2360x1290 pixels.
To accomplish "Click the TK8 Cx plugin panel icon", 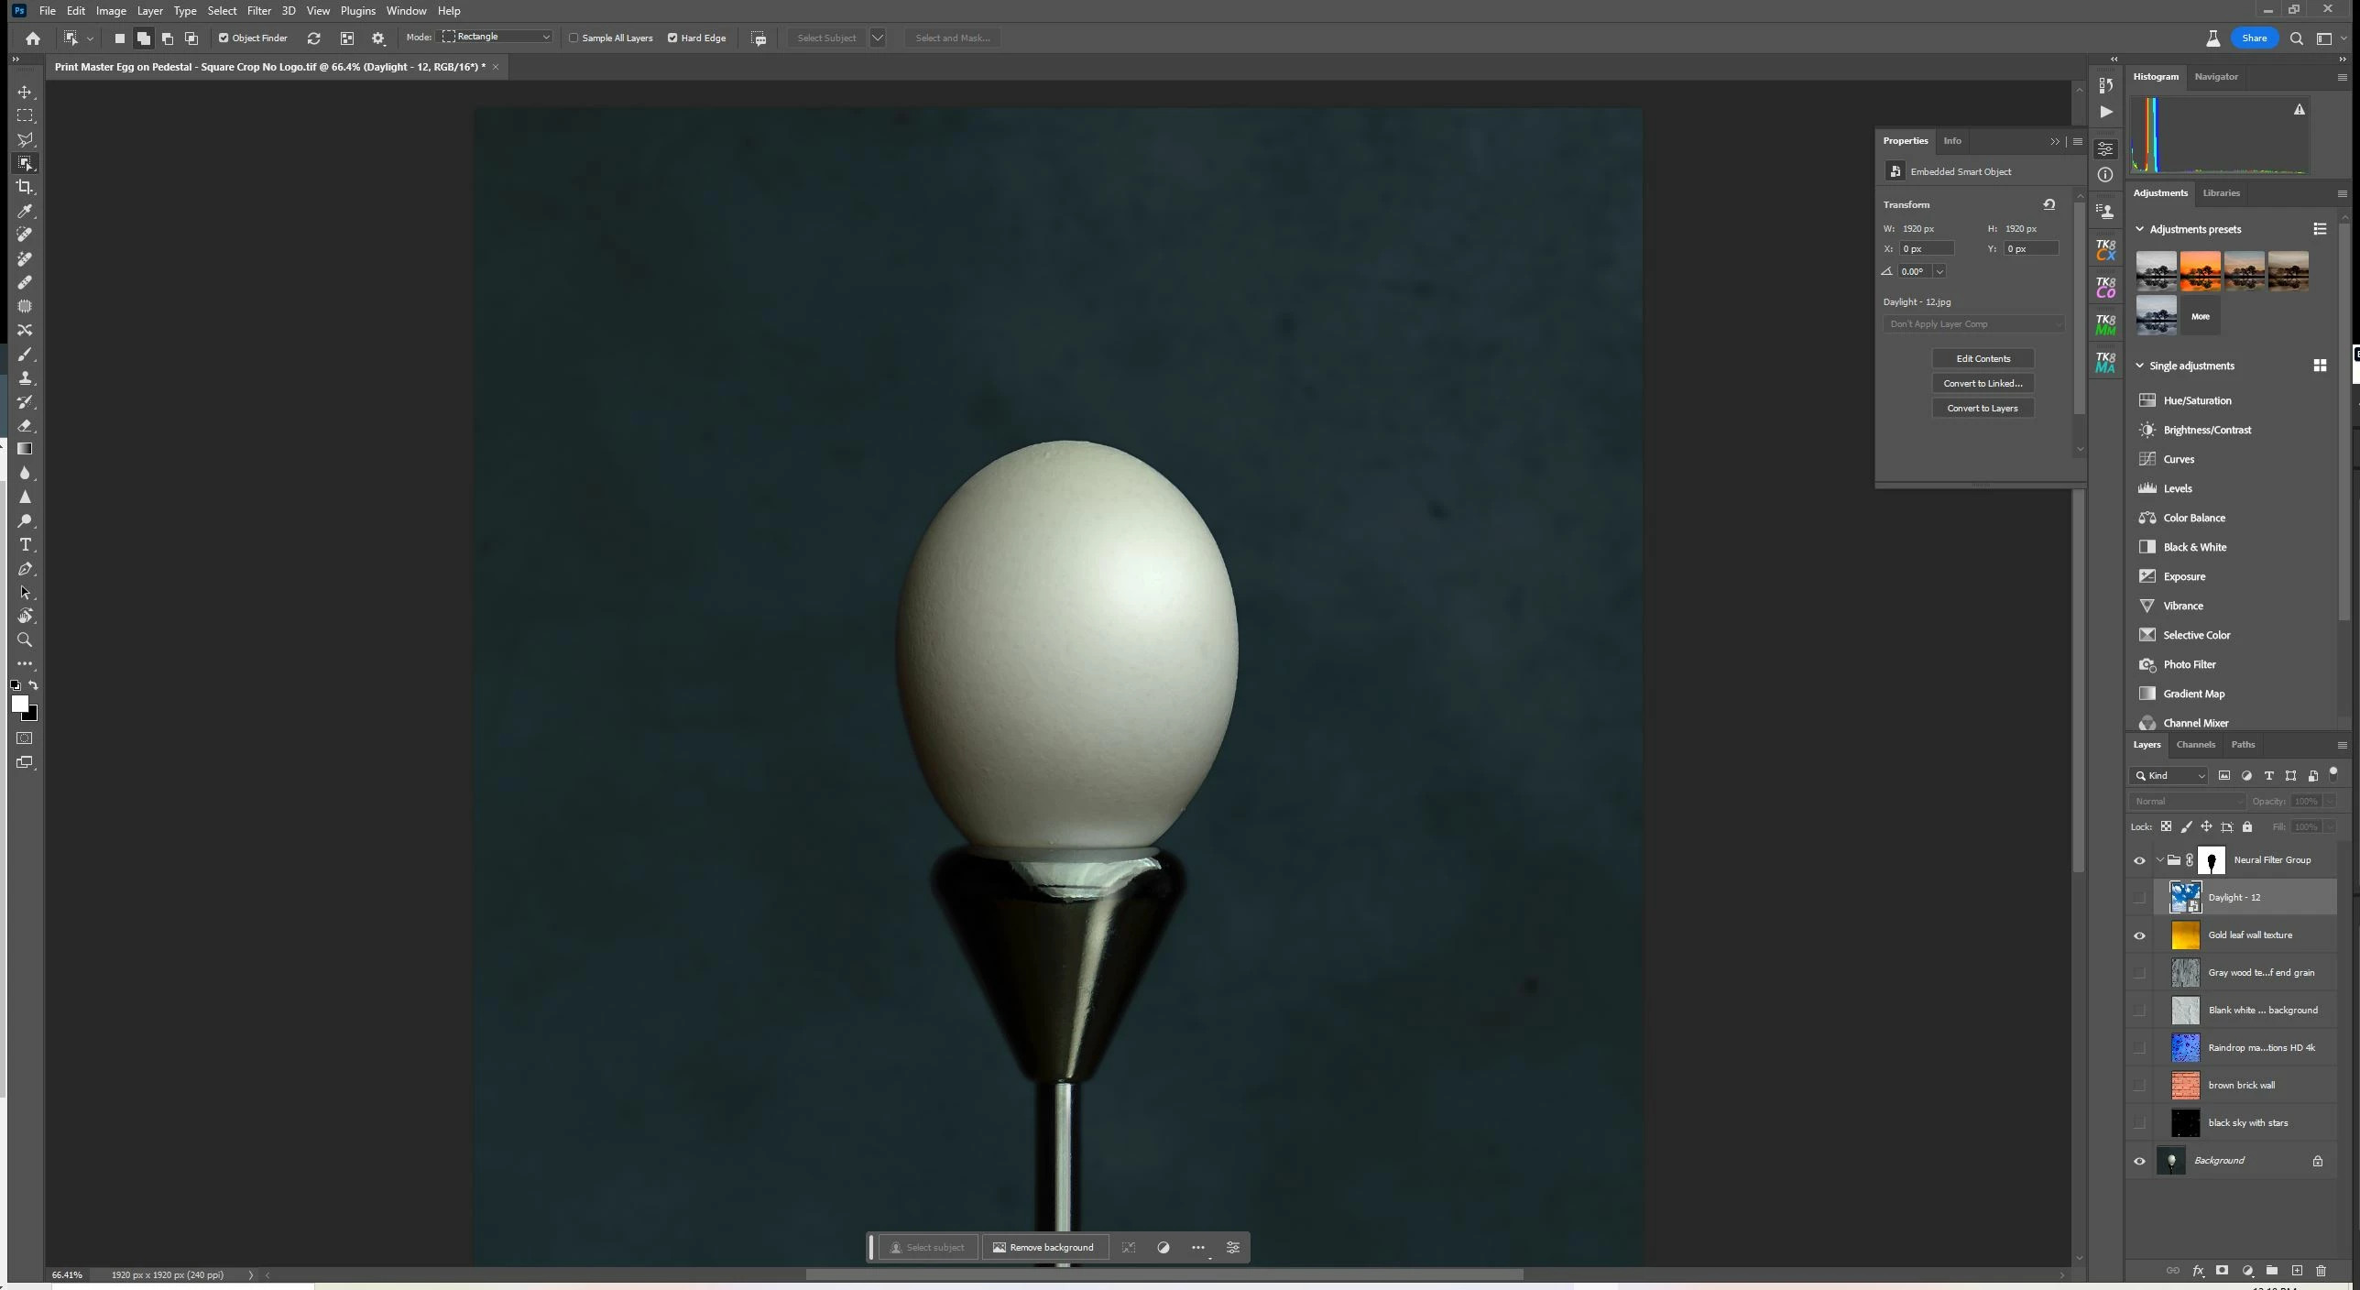I will [2105, 249].
